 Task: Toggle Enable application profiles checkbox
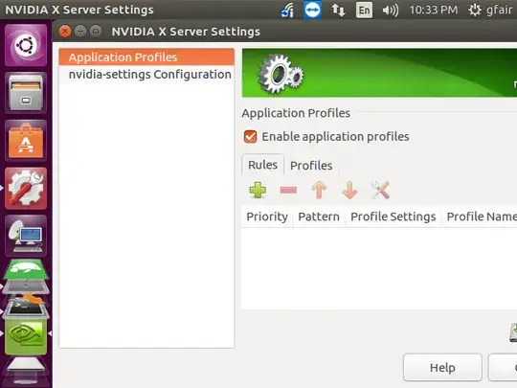point(250,137)
